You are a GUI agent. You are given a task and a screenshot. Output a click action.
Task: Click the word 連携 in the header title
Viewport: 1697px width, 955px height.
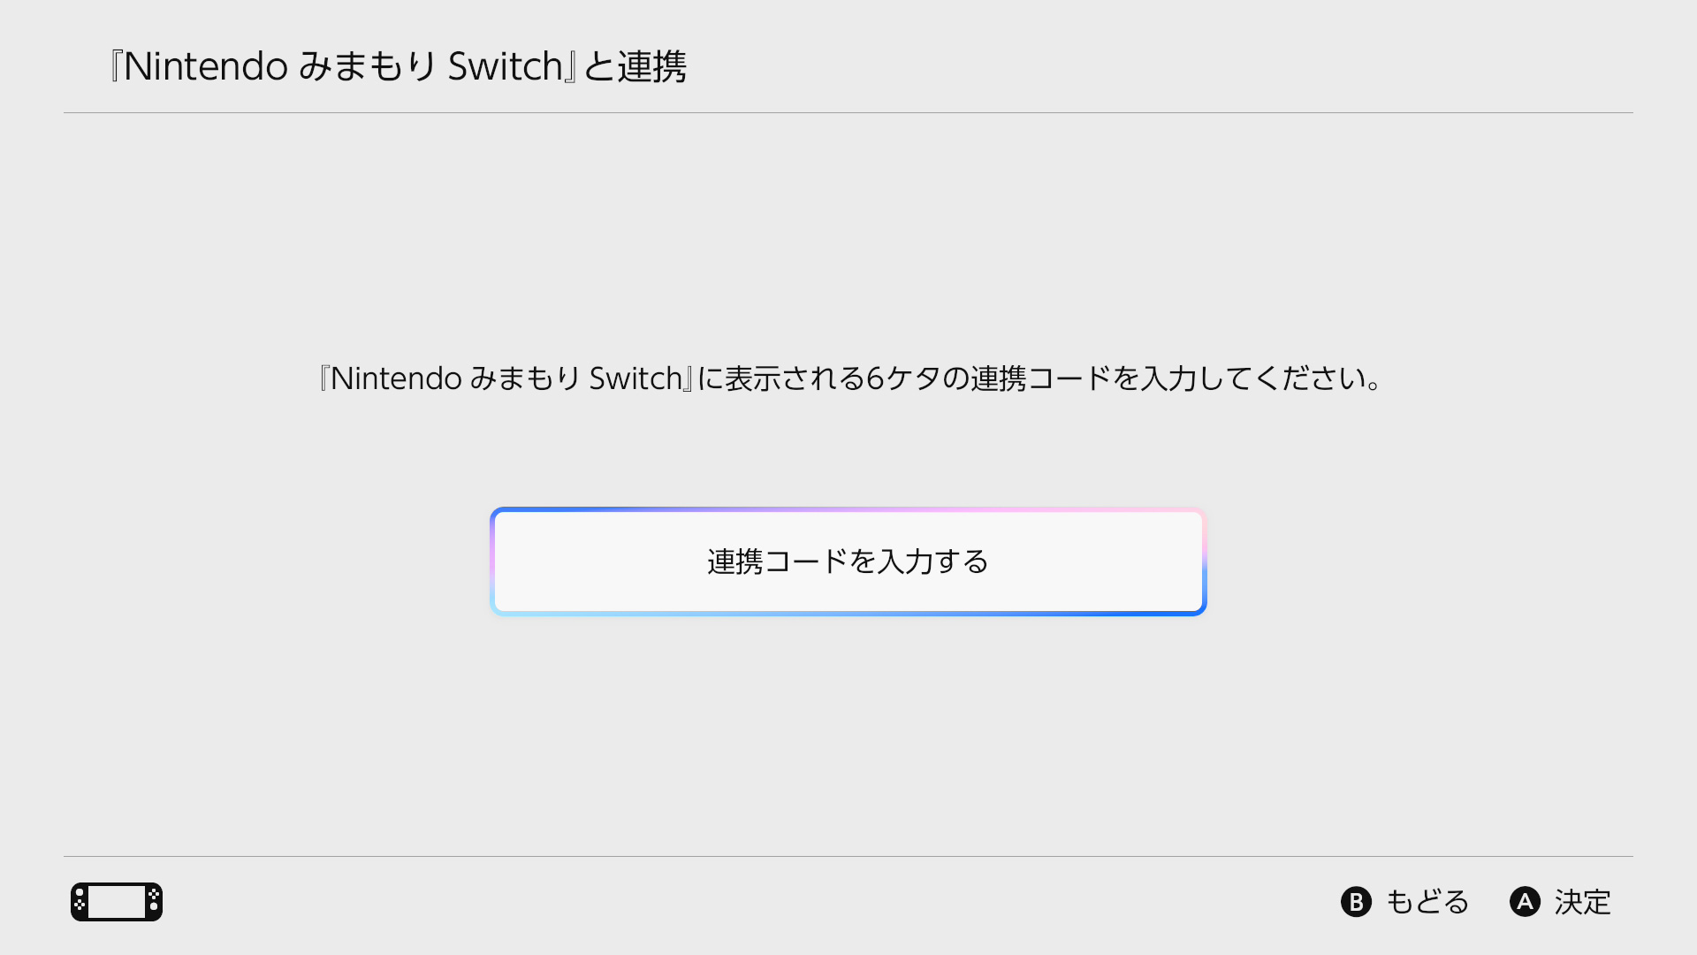pos(652,66)
